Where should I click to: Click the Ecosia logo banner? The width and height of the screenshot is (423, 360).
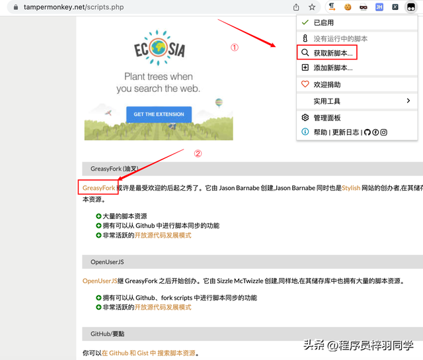tap(159, 48)
